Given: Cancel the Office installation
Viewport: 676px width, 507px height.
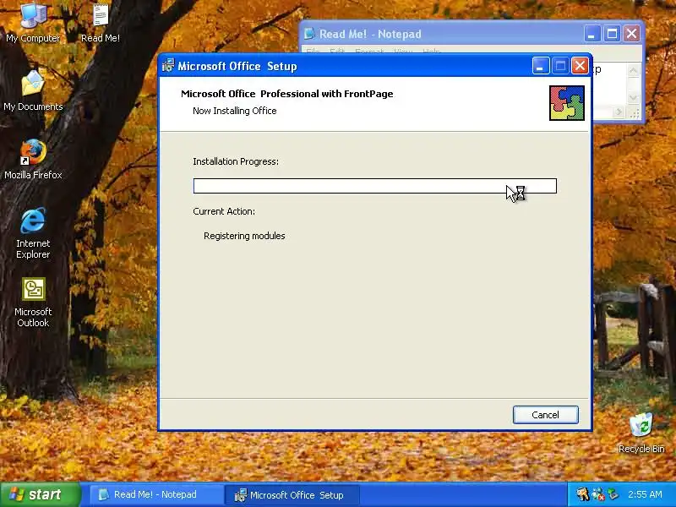Looking at the screenshot, I should tap(545, 415).
